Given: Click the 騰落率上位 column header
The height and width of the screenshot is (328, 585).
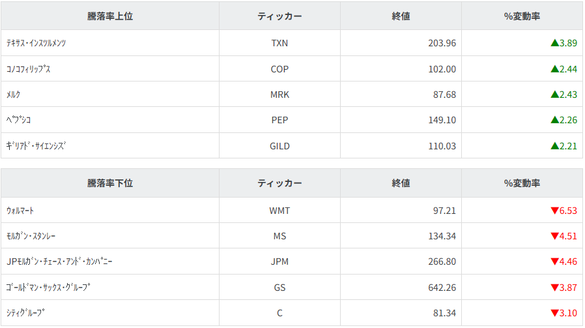Looking at the screenshot, I should [110, 16].
